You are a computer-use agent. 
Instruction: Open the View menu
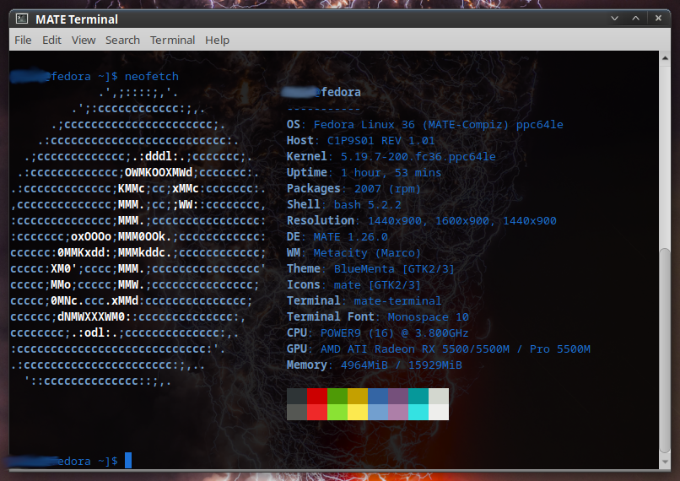pyautogui.click(x=84, y=40)
